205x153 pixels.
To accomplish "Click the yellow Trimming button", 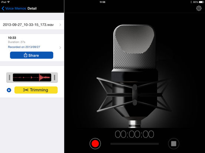I will pos(36,90).
